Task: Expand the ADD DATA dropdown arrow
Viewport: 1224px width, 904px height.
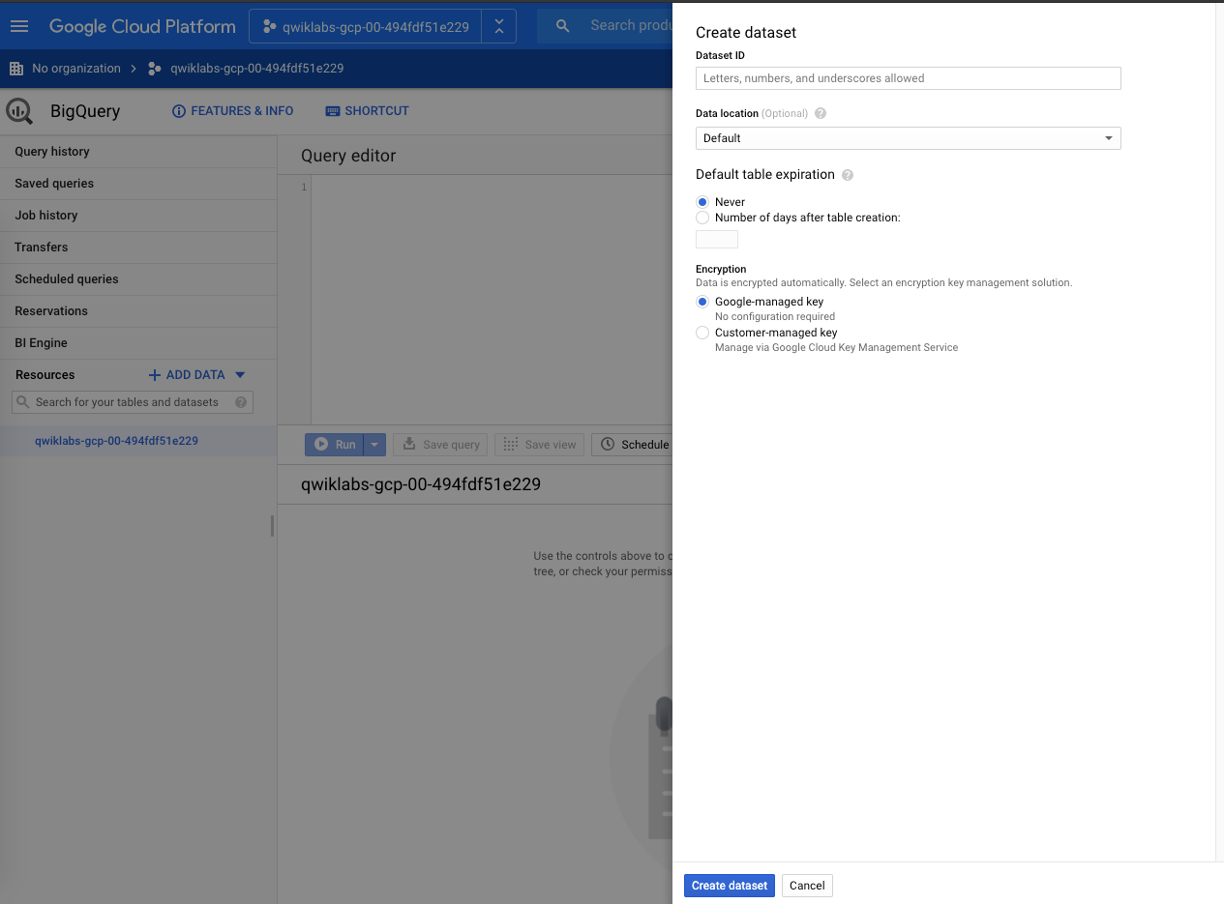Action: (241, 375)
